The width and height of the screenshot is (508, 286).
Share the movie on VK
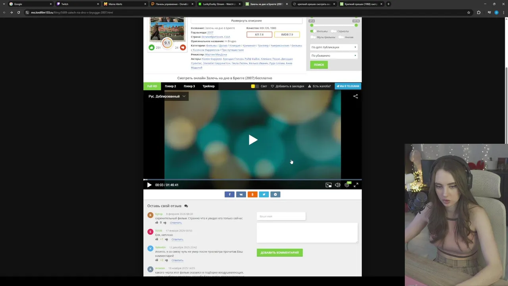click(241, 194)
